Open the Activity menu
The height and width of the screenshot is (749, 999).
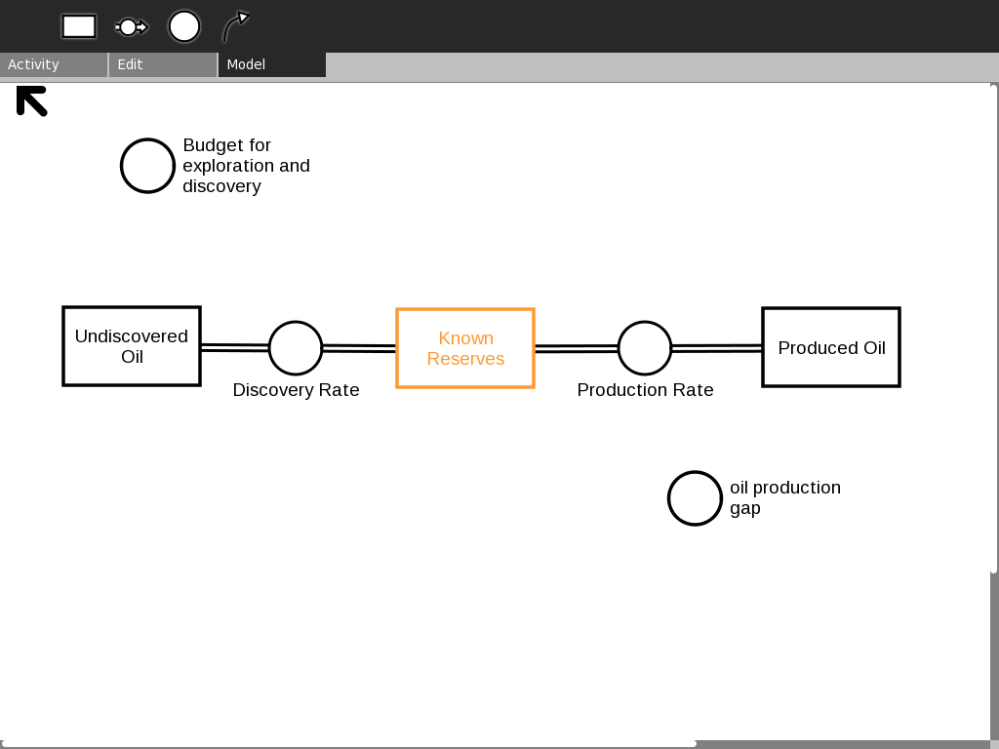[x=54, y=64]
